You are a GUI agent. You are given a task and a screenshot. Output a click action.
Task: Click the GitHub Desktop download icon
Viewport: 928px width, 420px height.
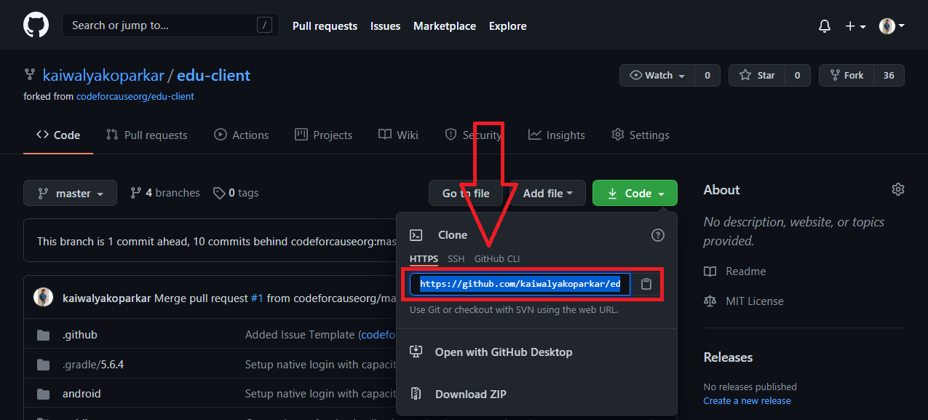tap(416, 352)
